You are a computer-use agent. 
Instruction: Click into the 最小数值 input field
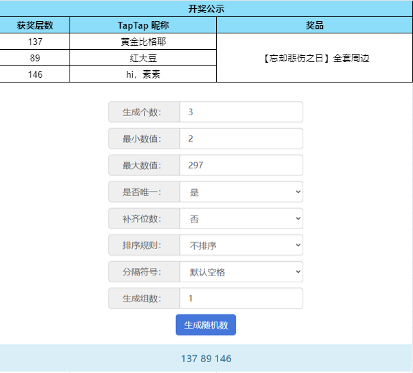click(241, 138)
